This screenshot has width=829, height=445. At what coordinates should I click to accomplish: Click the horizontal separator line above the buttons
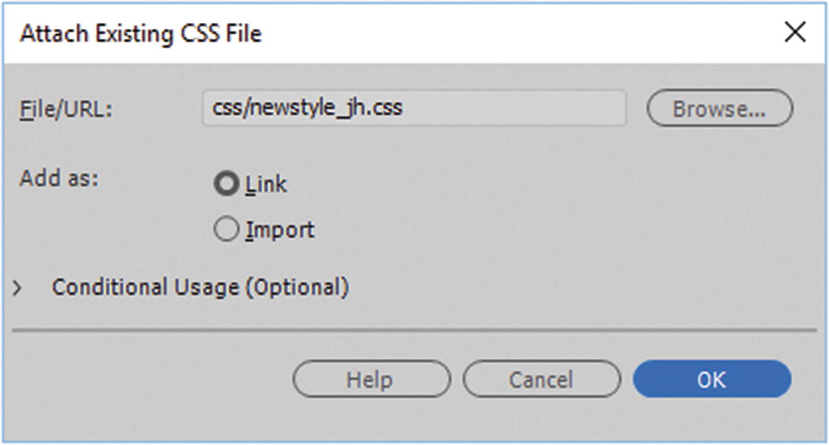[x=413, y=330]
